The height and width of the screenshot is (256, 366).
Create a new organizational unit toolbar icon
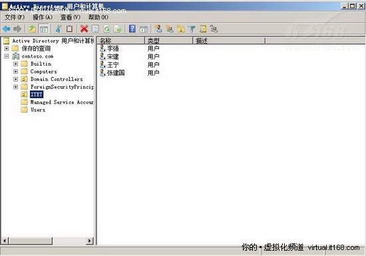coord(180,29)
